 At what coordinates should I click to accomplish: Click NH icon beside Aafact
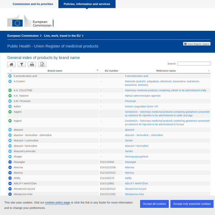click(x=10, y=106)
